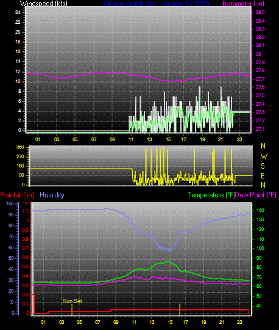
Task: Click hour 11 label under the windspeed chart
Action: coord(131,139)
